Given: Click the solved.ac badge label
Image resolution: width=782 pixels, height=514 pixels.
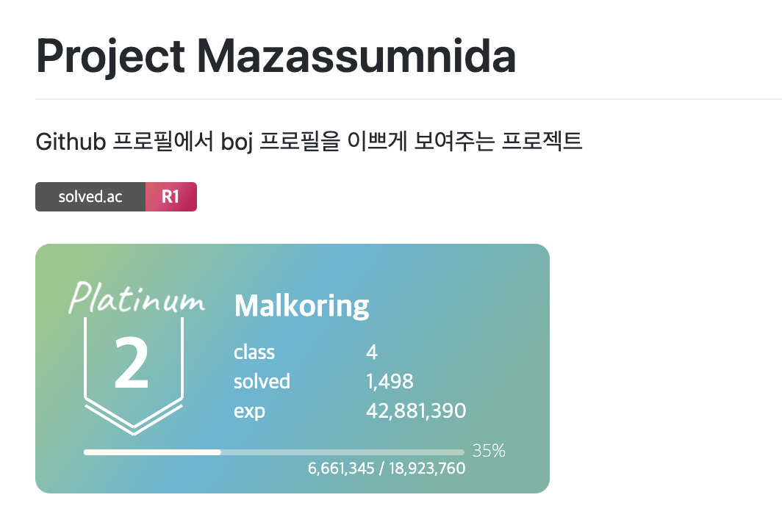Looking at the screenshot, I should (90, 197).
